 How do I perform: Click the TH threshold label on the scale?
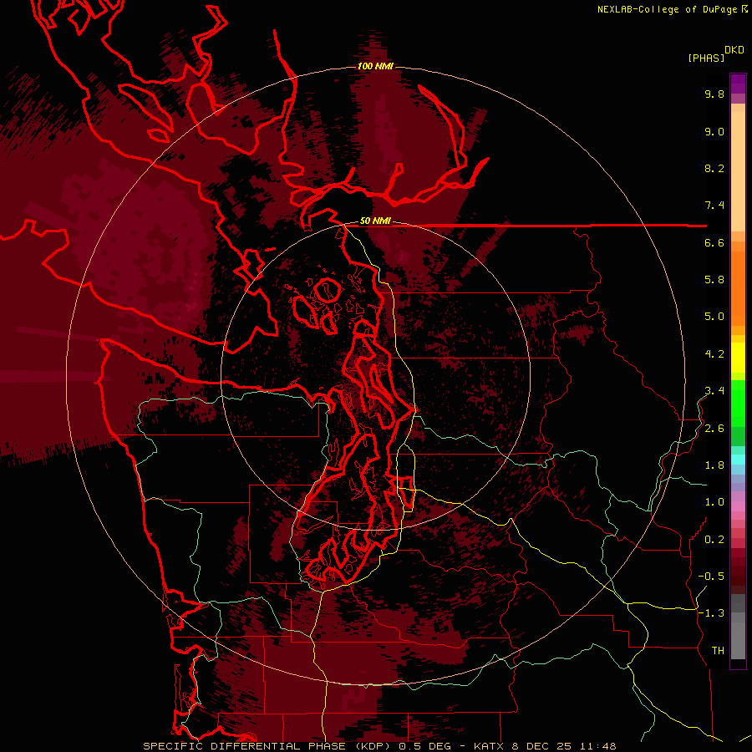(x=718, y=651)
